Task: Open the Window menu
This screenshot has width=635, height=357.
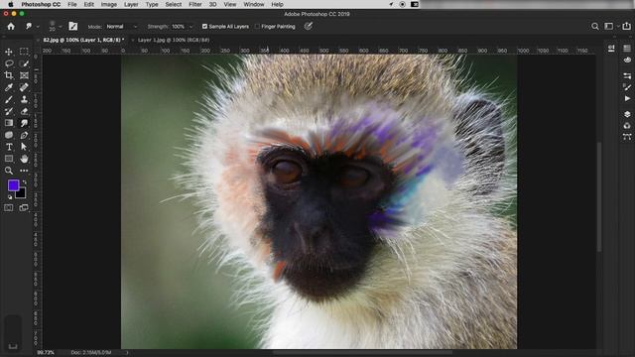Action: tap(254, 4)
